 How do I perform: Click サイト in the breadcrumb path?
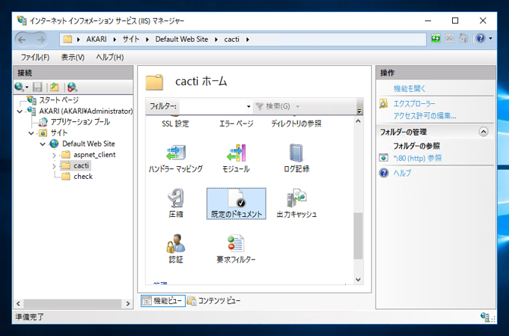pos(131,39)
